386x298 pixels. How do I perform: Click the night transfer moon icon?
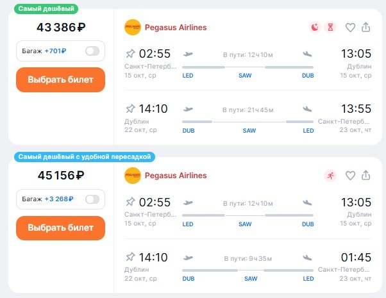[x=315, y=28]
